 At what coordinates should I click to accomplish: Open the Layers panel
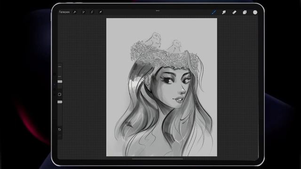click(x=245, y=13)
